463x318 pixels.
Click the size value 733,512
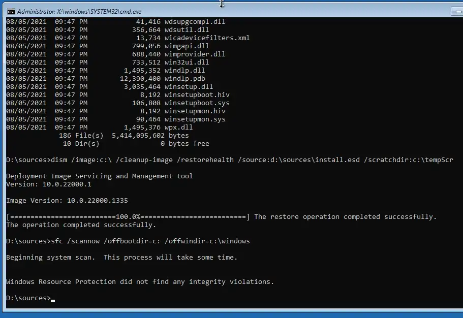pyautogui.click(x=146, y=62)
